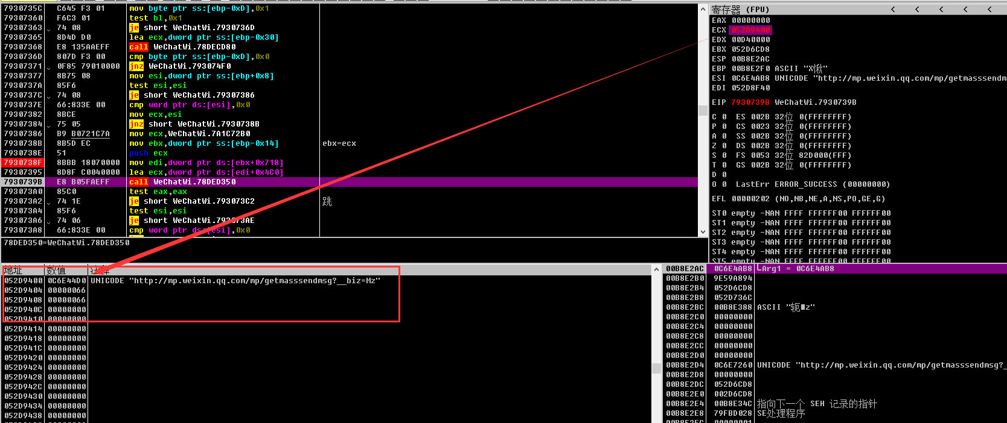The image size is (1007, 423).
Task: Click the 跳 comment in disassembly
Action: pos(327,201)
